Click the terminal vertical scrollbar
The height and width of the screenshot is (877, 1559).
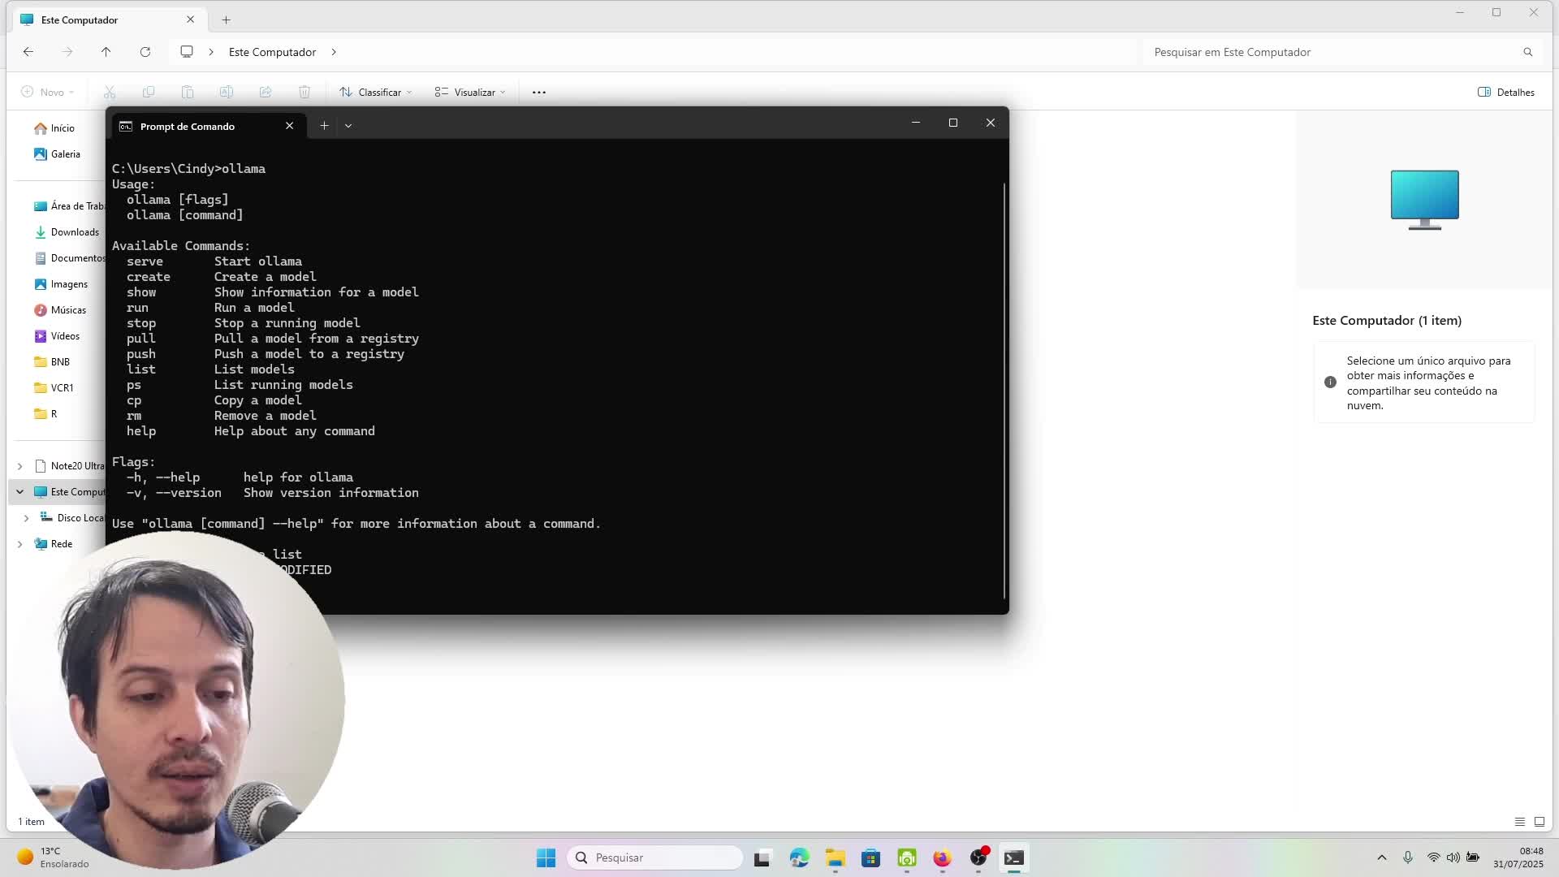click(x=1004, y=390)
